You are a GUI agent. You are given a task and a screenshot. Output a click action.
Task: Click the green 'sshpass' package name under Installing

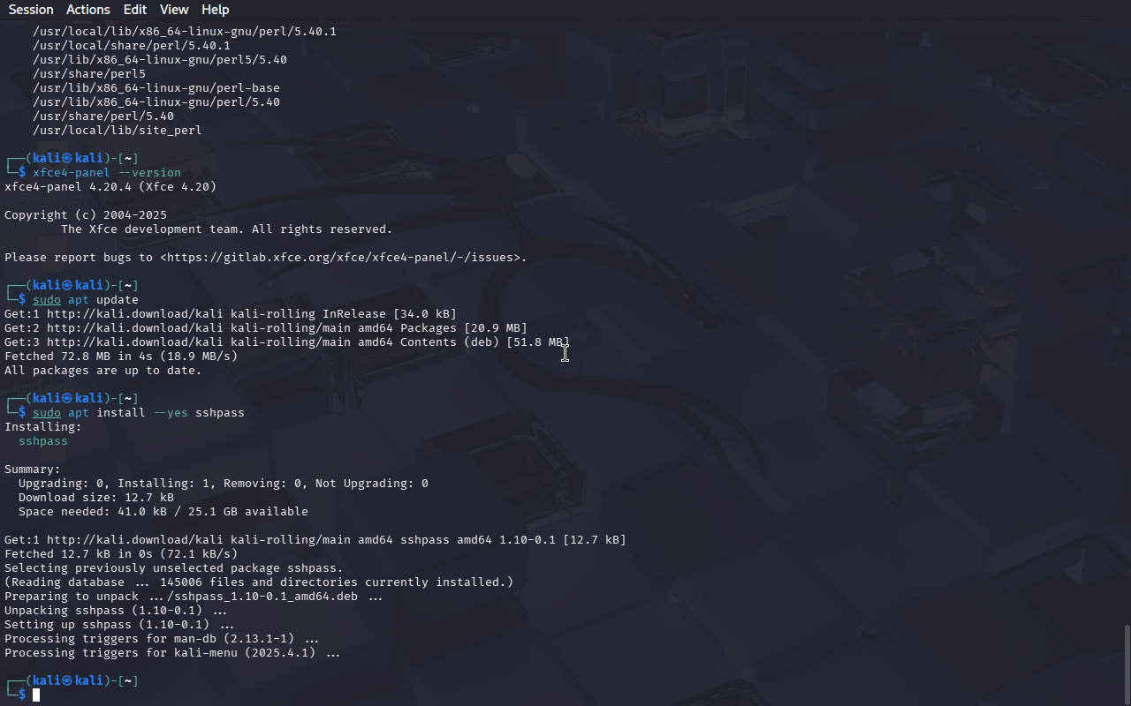tap(43, 441)
